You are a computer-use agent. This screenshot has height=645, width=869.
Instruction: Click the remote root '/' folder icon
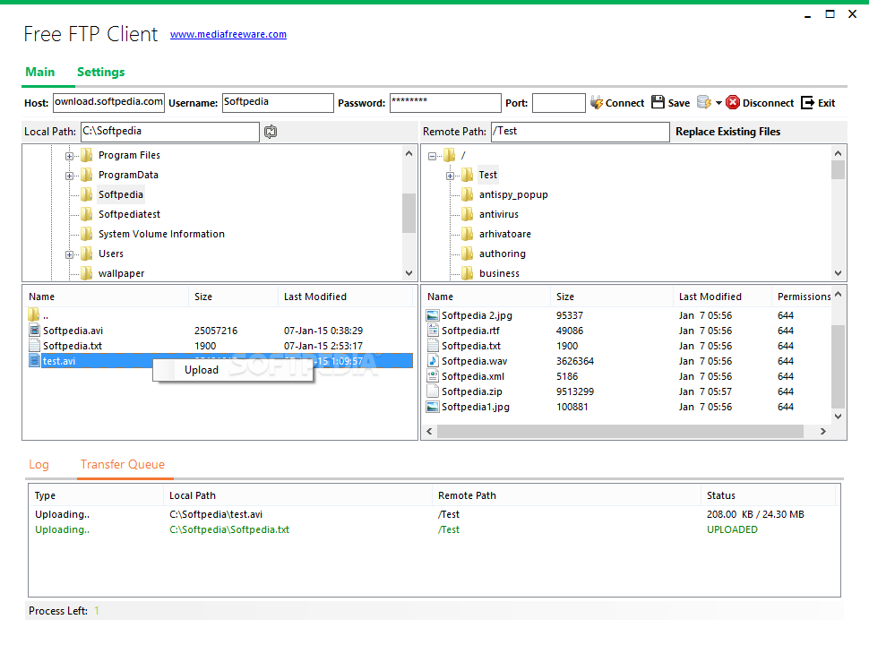point(450,155)
